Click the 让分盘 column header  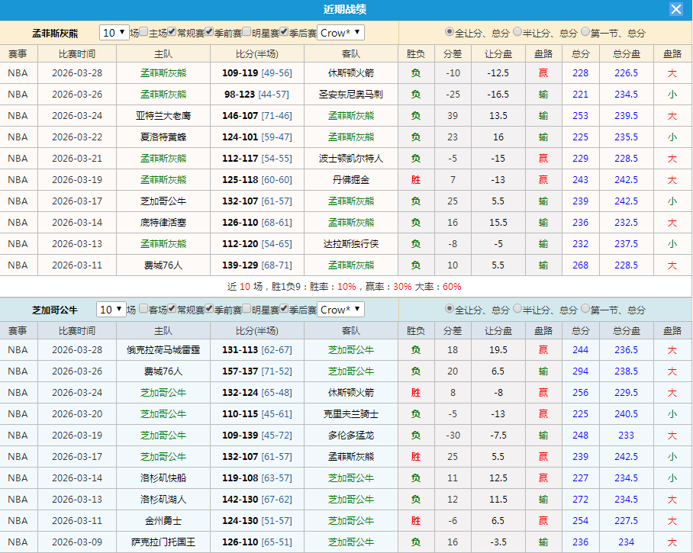click(498, 53)
